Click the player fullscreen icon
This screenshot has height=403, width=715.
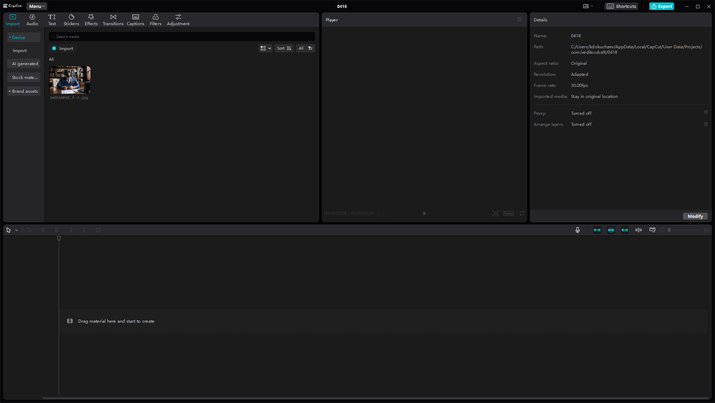(522, 213)
